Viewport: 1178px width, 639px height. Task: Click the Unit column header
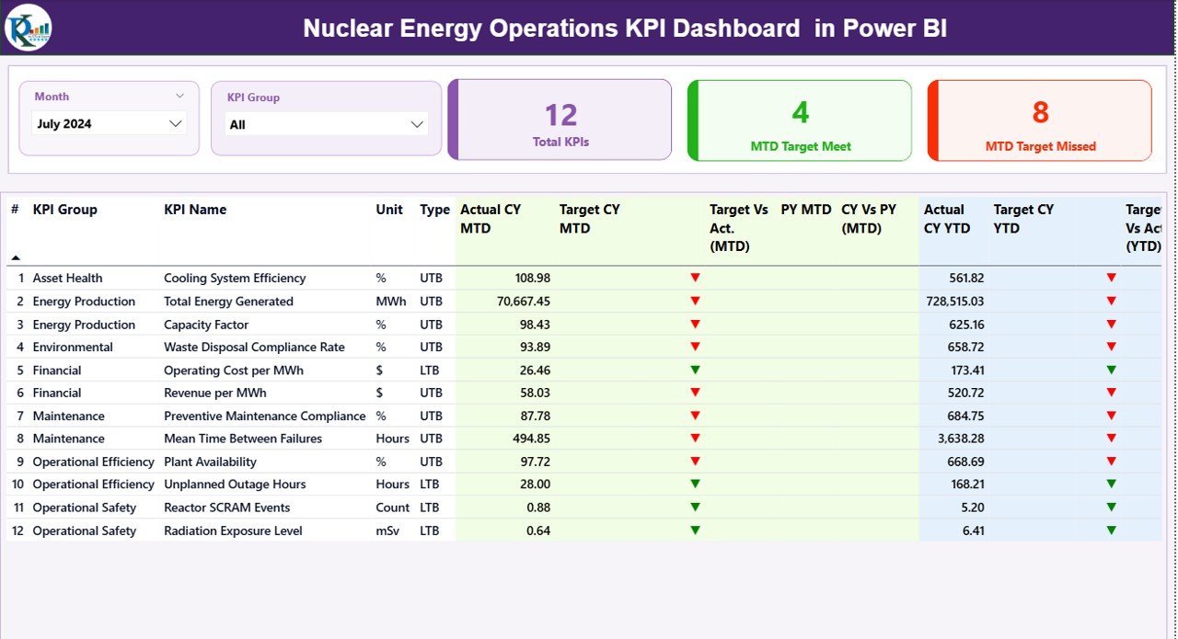click(388, 210)
